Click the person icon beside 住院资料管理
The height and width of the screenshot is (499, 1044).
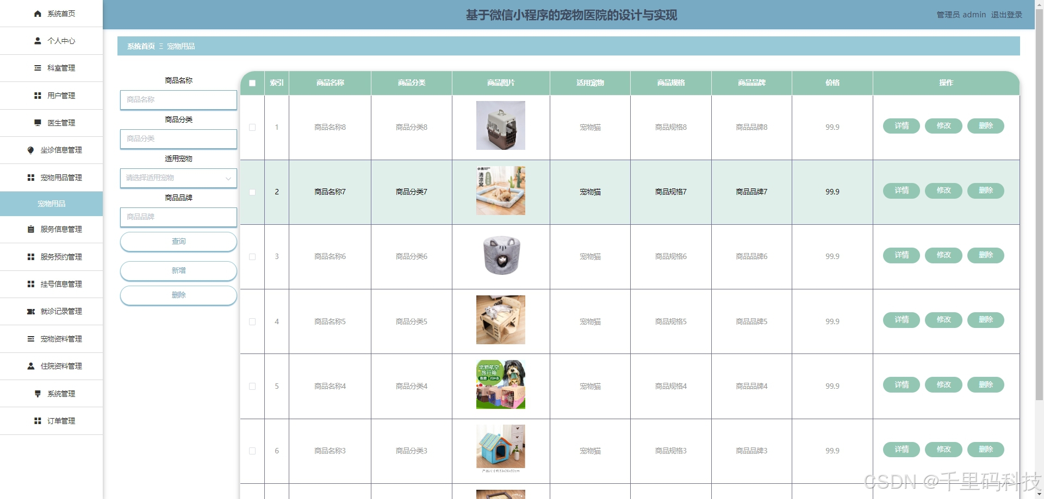coord(30,366)
